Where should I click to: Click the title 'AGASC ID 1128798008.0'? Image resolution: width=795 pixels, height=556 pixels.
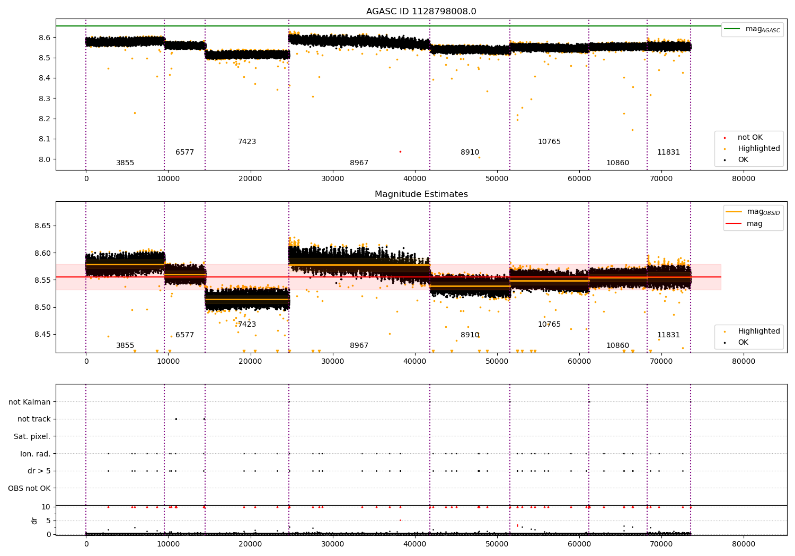click(421, 12)
